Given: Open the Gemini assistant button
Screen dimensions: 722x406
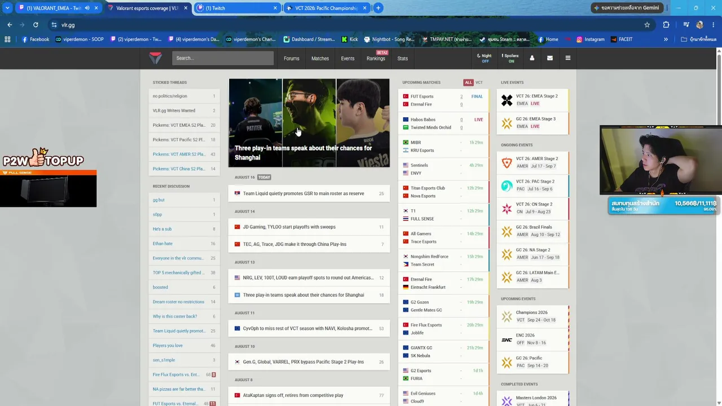Looking at the screenshot, I should point(626,8).
